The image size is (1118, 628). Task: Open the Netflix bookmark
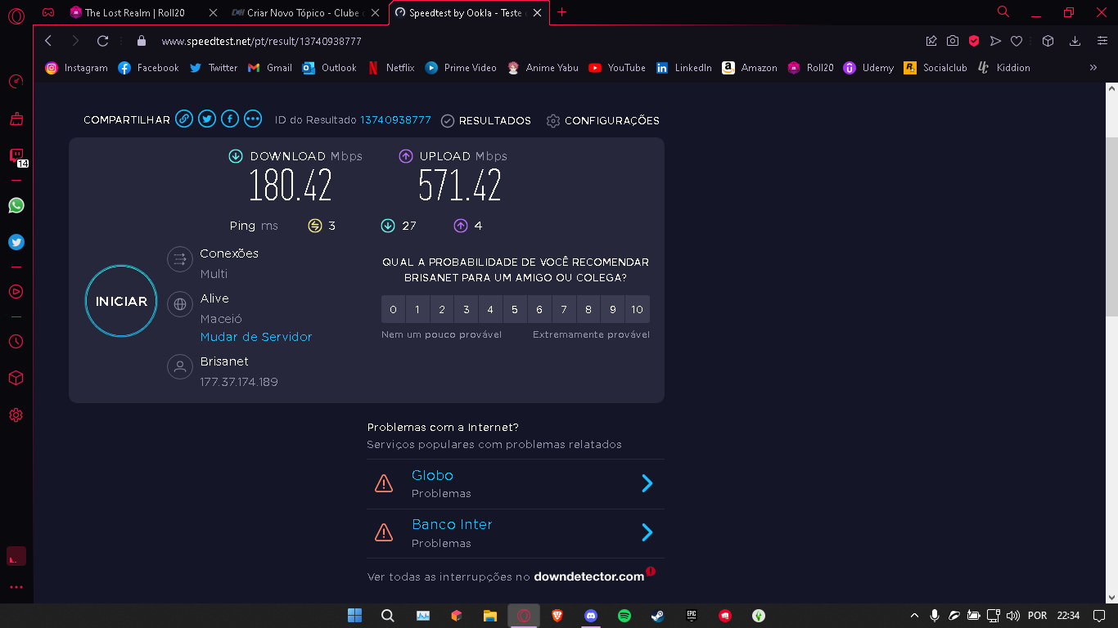click(x=390, y=68)
